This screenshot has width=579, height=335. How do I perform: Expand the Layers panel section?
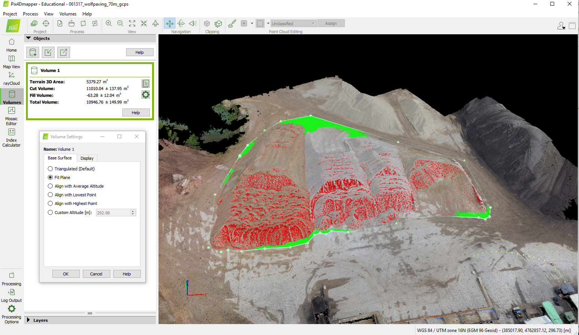28,320
